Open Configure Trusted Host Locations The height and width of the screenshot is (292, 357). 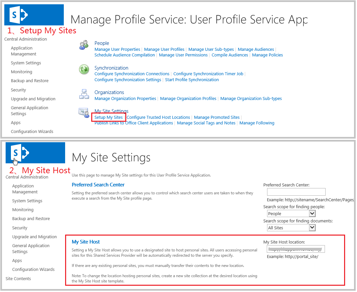click(x=158, y=117)
